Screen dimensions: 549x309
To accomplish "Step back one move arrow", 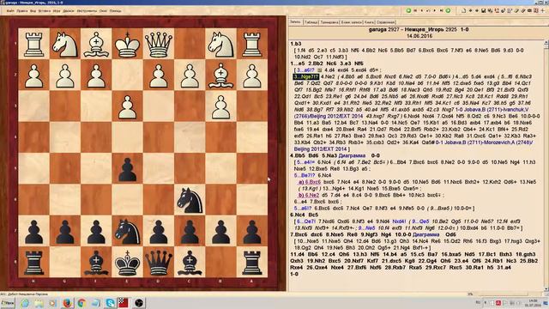I will click(422, 10).
